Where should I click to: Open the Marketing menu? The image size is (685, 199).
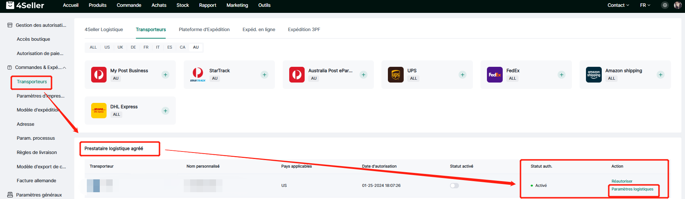click(x=237, y=5)
